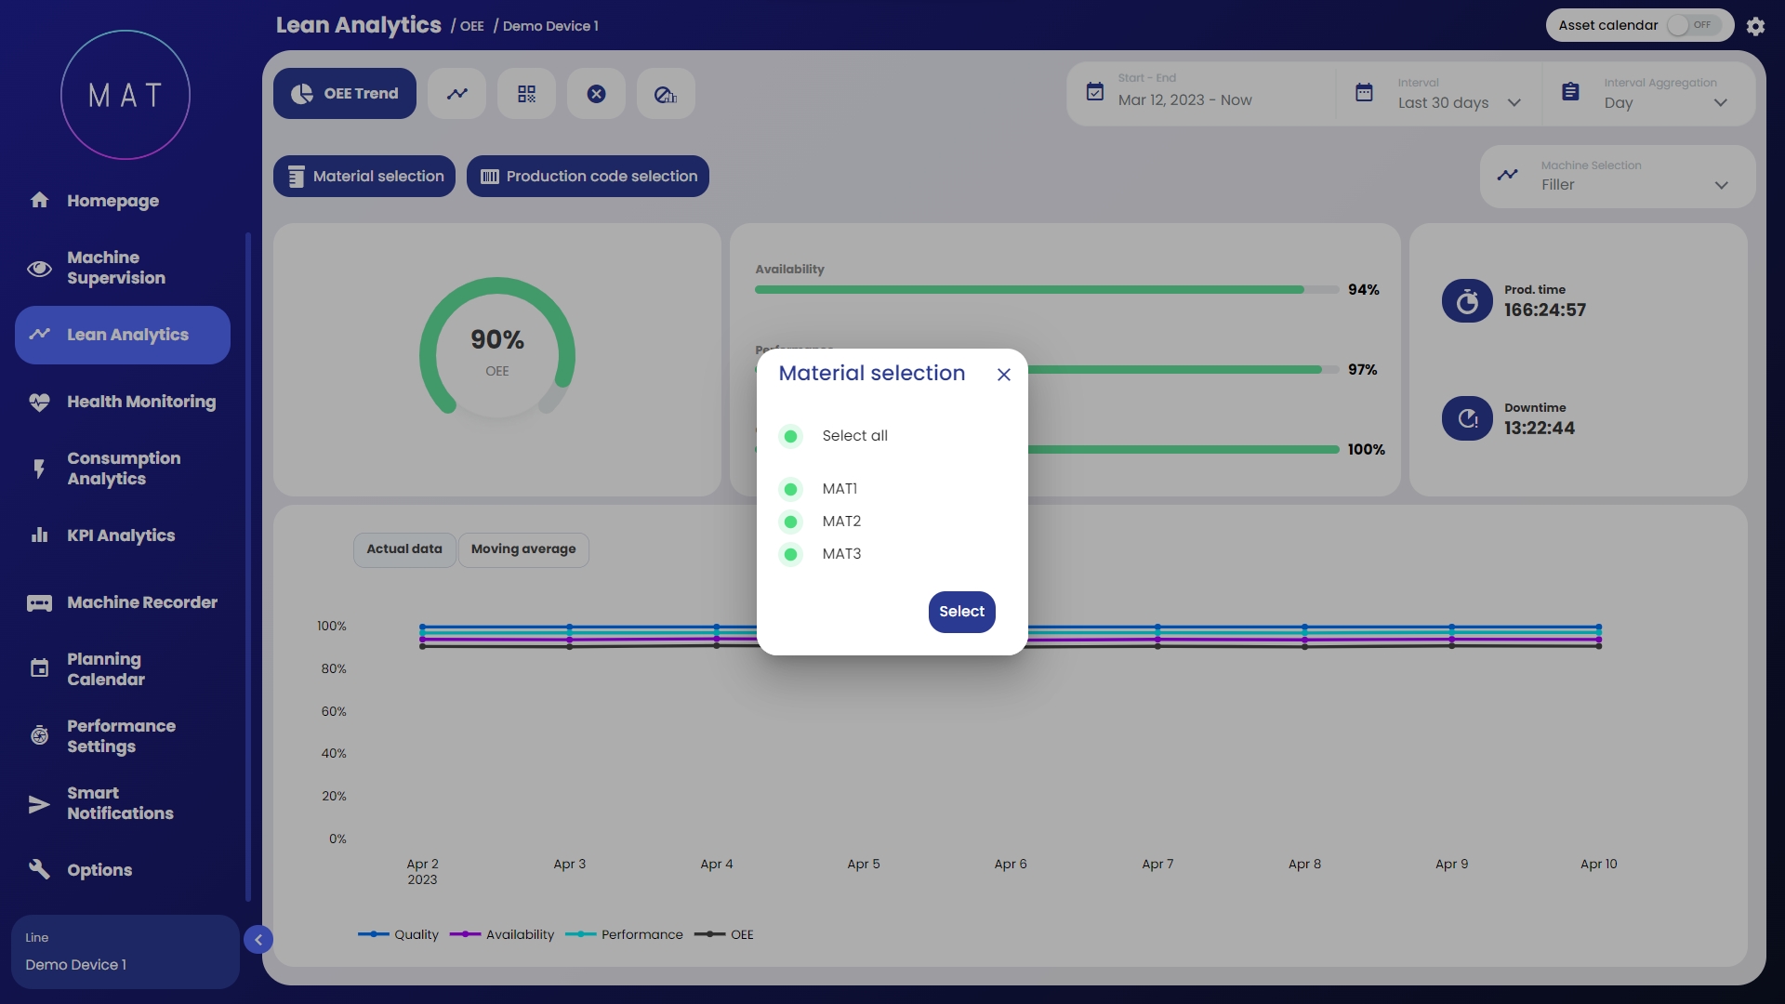Collapse sidebar with the left chevron button

pyautogui.click(x=258, y=940)
